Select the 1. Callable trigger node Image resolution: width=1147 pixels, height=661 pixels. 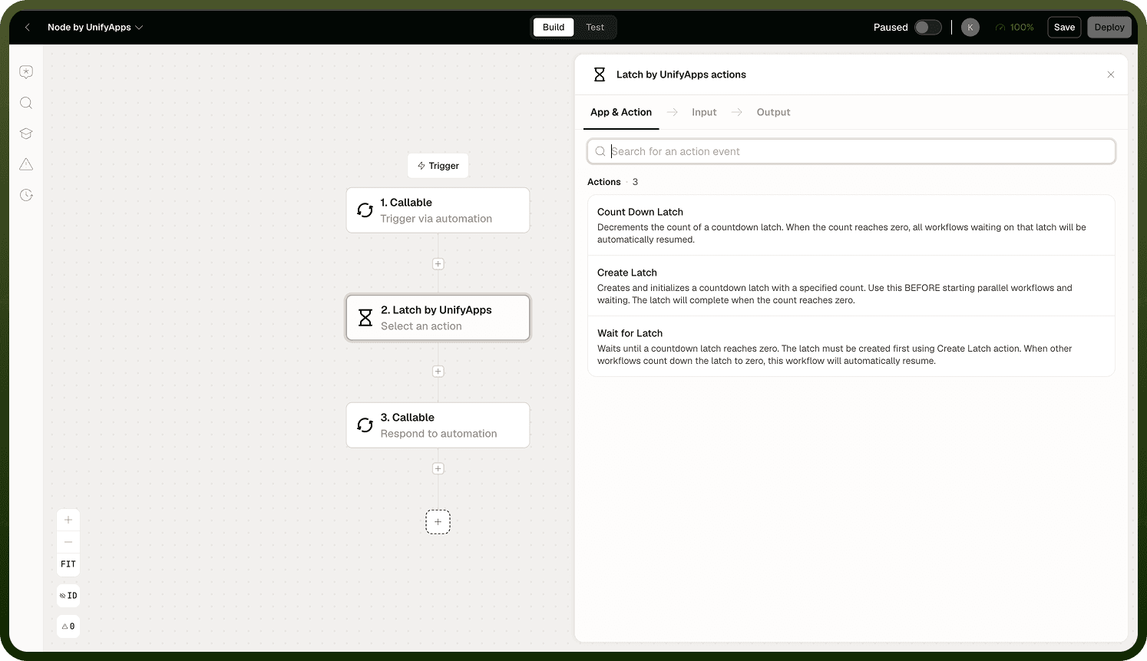(438, 210)
